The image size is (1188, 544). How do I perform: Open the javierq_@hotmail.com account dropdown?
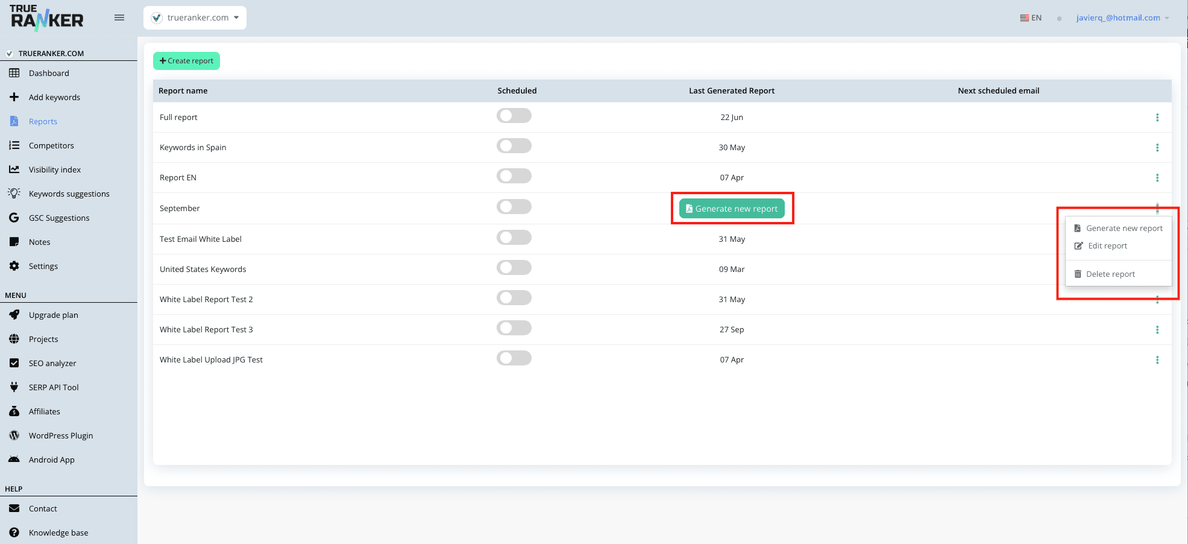pyautogui.click(x=1122, y=17)
